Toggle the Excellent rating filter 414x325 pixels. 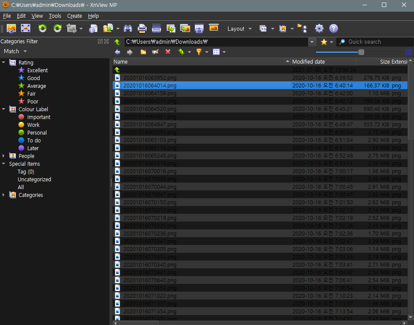[x=37, y=70]
